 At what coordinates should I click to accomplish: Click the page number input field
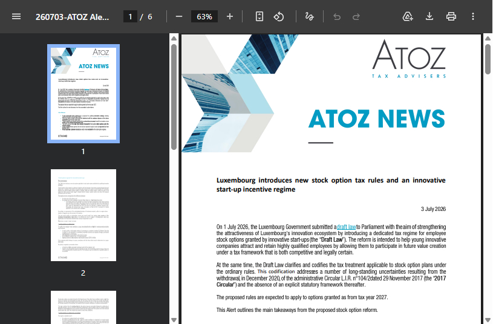[x=130, y=16]
